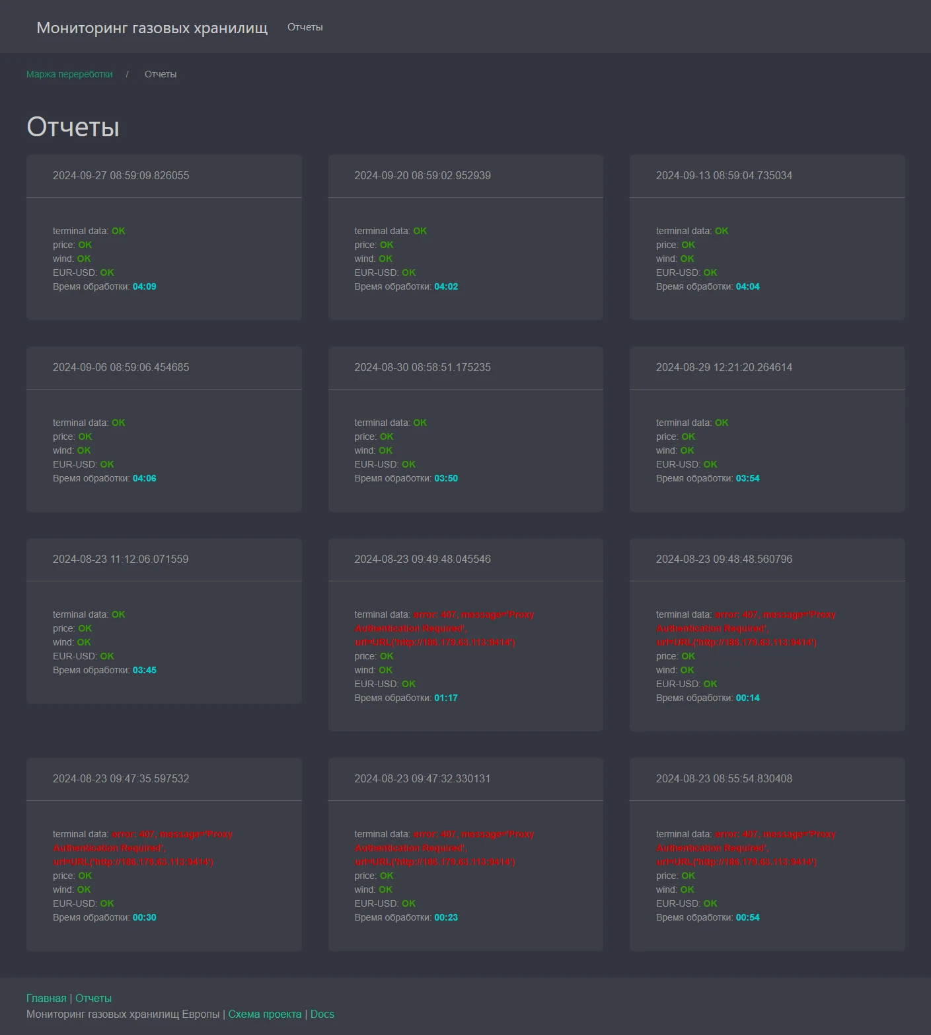The height and width of the screenshot is (1035, 931).
Task: Click the 'Мониторинг газовых хранилищ' site title
Action: (152, 28)
